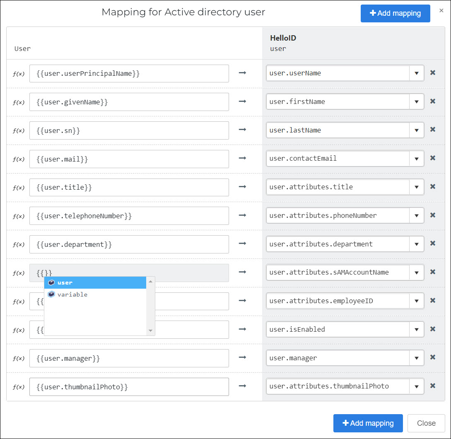The image size is (451, 439).
Task: Delete the thumbnailPhoto attribute mapping
Action: [x=433, y=386]
